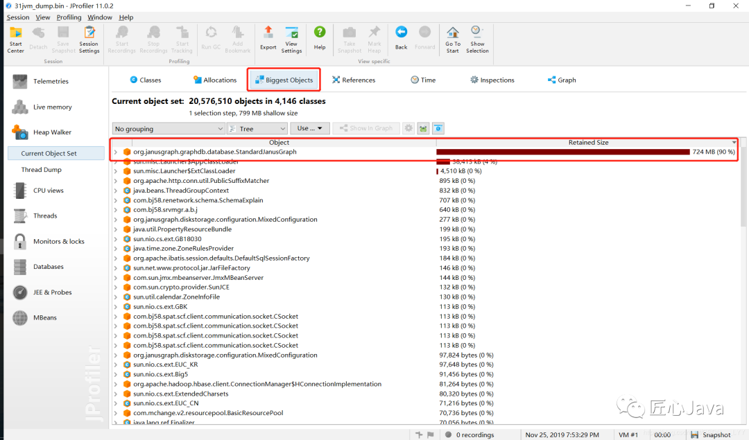Expand the DefaultSqlSessionFactory row

(x=116, y=258)
